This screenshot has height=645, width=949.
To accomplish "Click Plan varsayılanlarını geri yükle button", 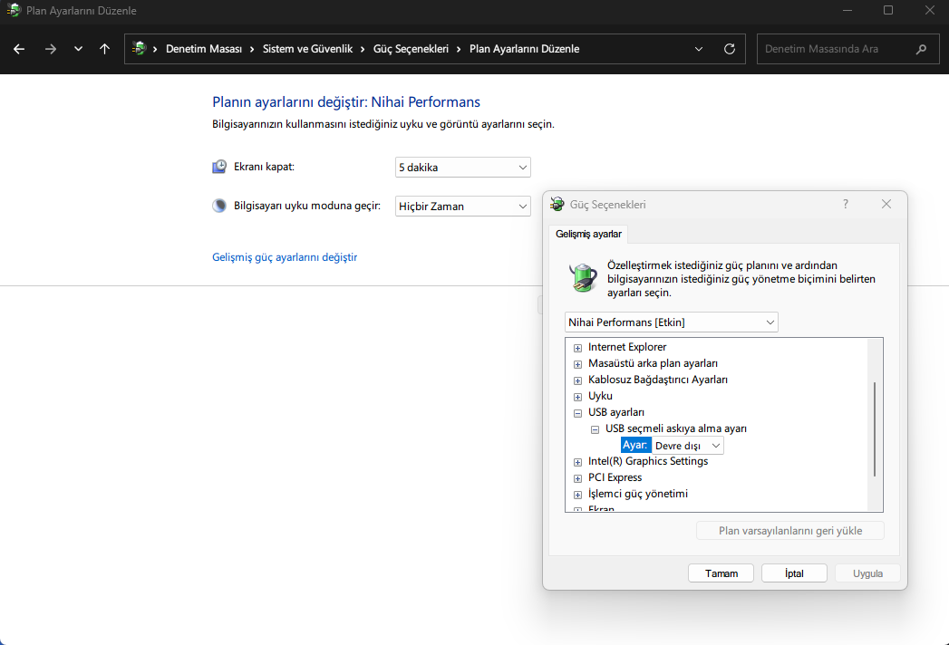I will point(790,531).
